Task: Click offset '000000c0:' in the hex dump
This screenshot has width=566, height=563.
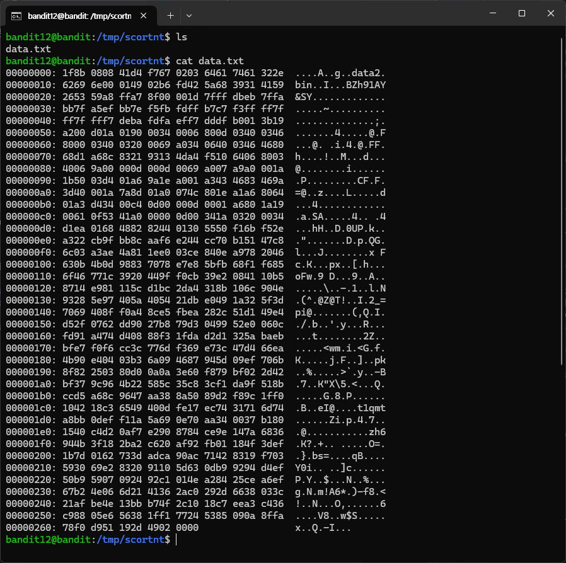Action: pos(31,217)
